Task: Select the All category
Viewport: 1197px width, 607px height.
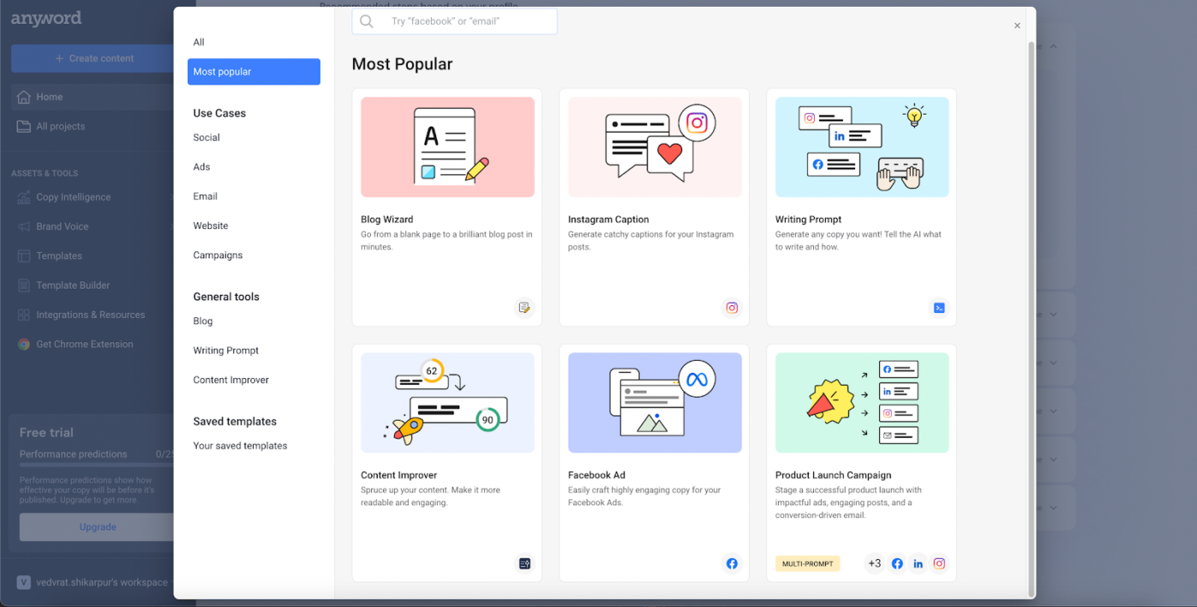Action: (x=199, y=42)
